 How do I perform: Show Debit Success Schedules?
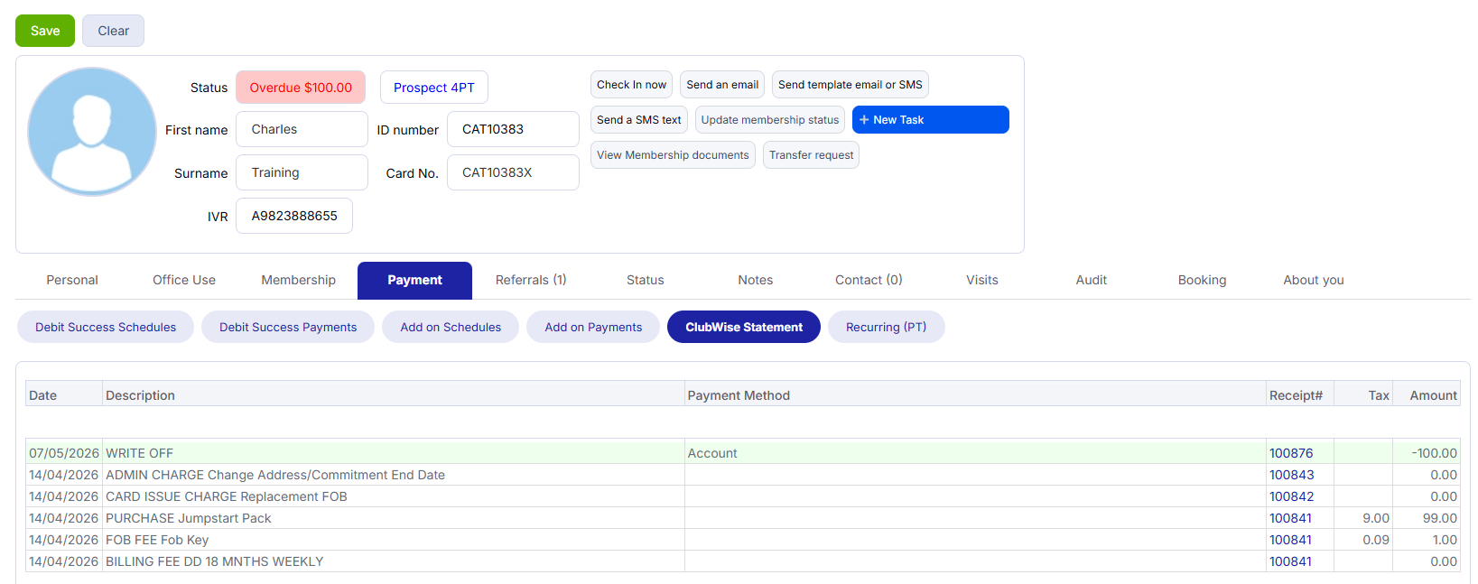[x=106, y=327]
